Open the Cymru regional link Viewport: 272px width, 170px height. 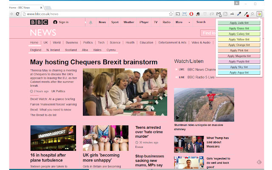111,50
